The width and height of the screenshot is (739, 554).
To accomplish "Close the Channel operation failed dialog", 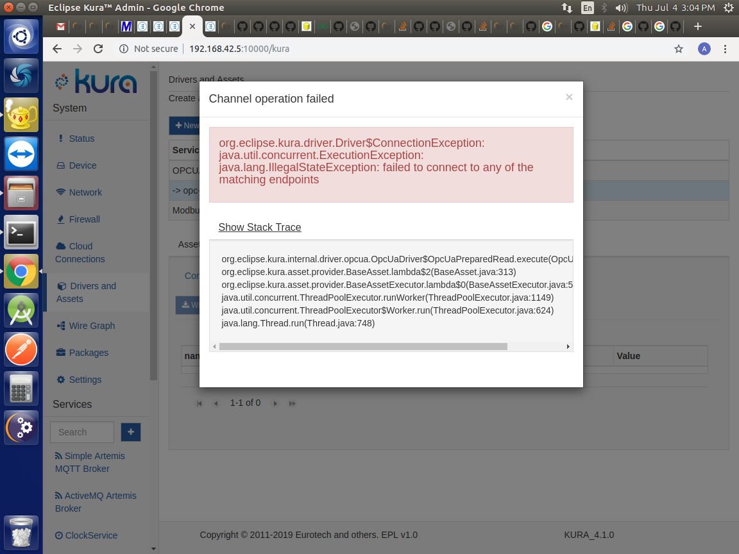I will point(569,97).
